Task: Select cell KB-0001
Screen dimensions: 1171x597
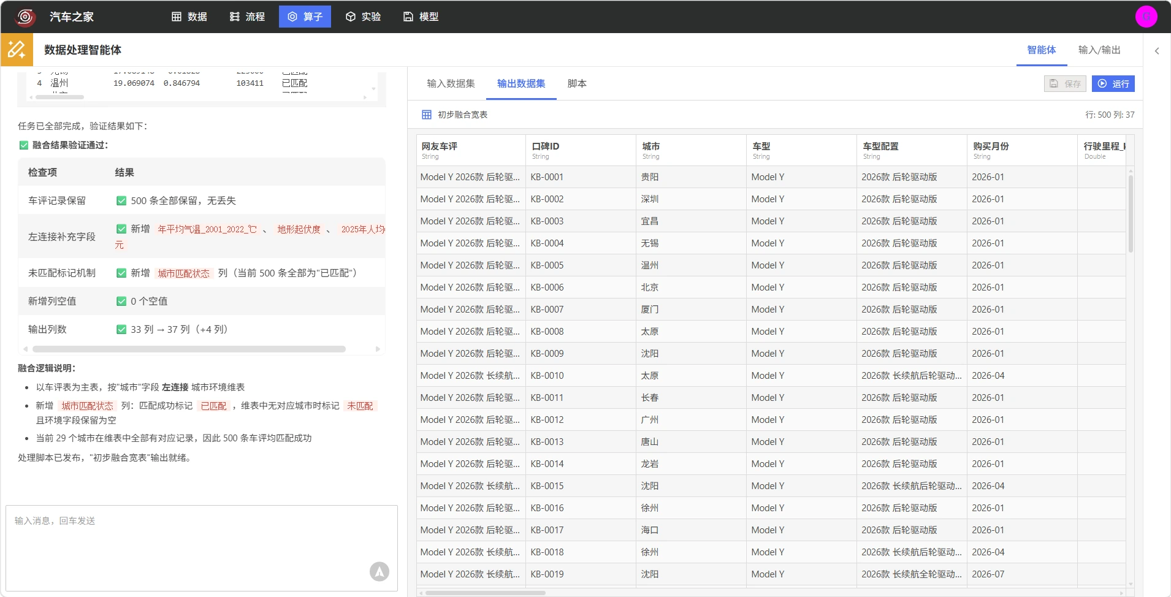Action: point(581,177)
